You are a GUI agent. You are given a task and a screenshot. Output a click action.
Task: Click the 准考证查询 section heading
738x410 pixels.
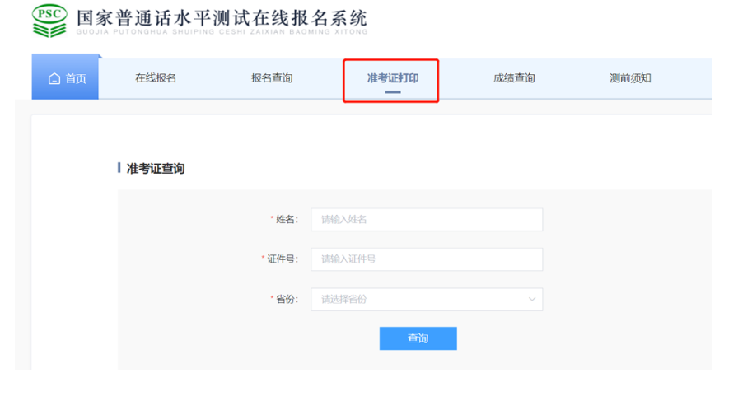[156, 169]
